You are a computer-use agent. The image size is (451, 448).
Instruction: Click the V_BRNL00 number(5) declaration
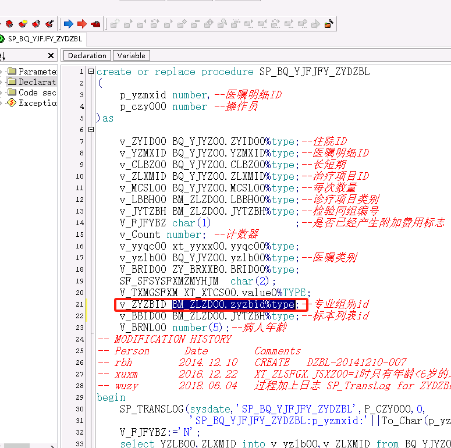pos(175,328)
